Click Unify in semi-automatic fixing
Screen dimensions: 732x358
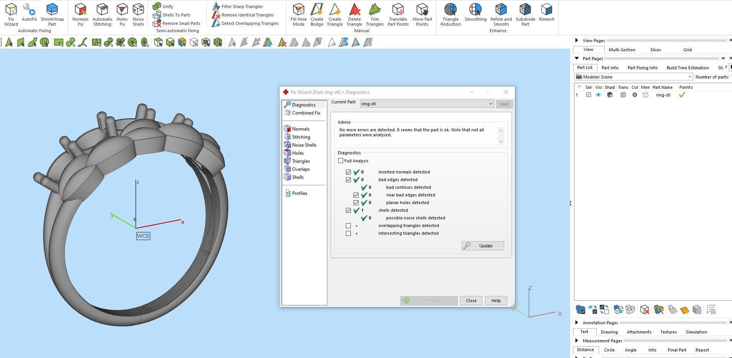coord(163,7)
